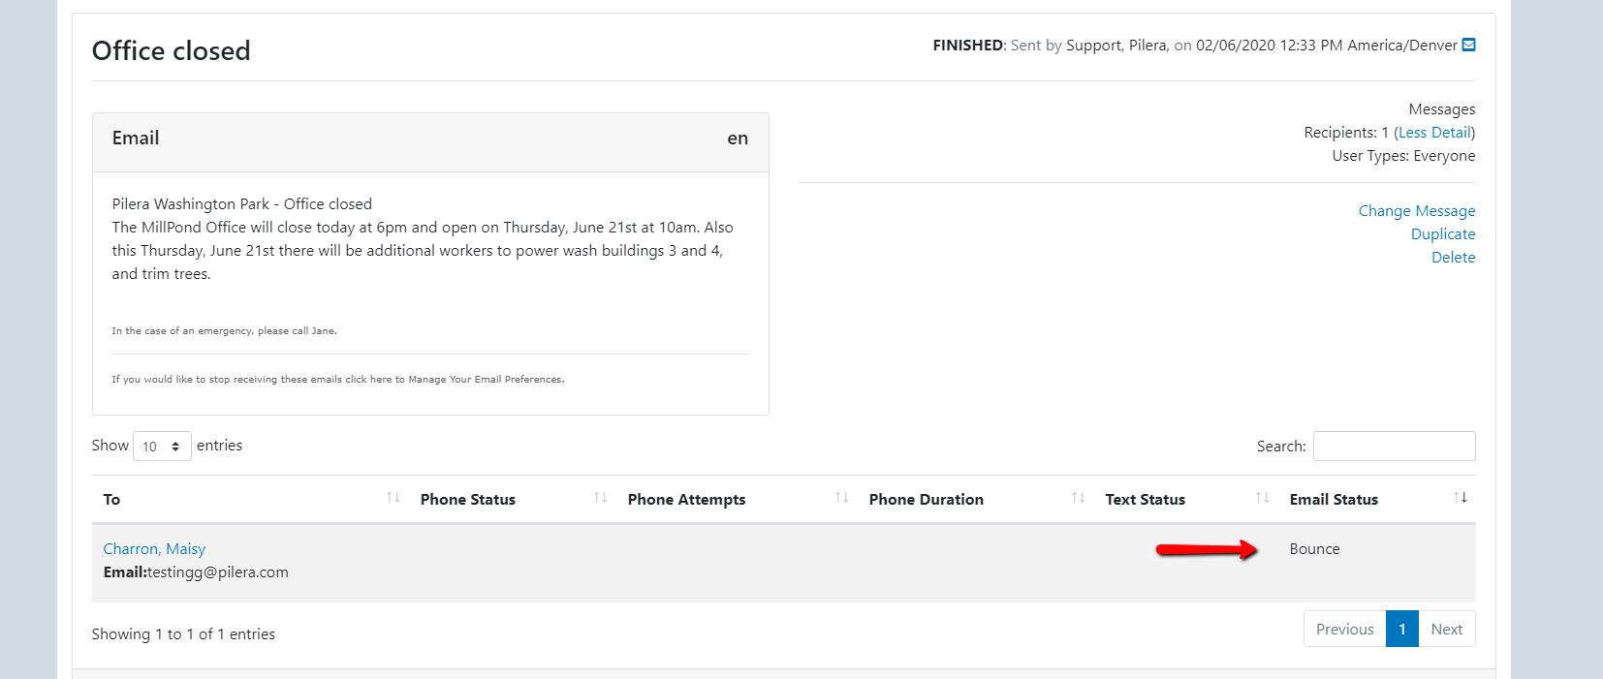
Task: Sort by the To column arrows
Action: [393, 498]
